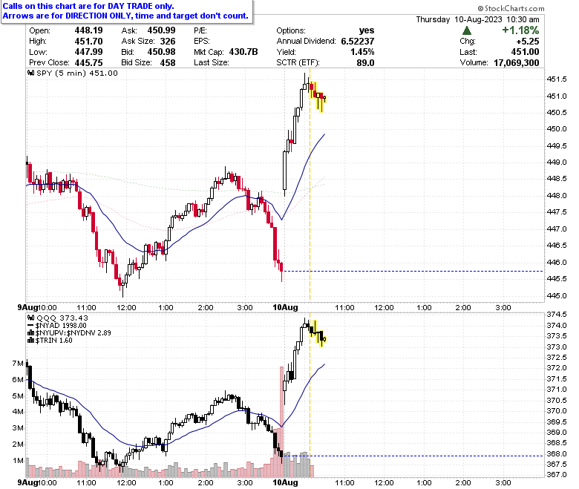Click the Ask value '450.99'
The height and width of the screenshot is (489, 579).
161,30
